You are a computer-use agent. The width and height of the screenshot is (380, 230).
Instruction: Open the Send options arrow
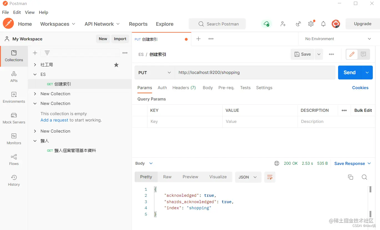click(x=367, y=73)
